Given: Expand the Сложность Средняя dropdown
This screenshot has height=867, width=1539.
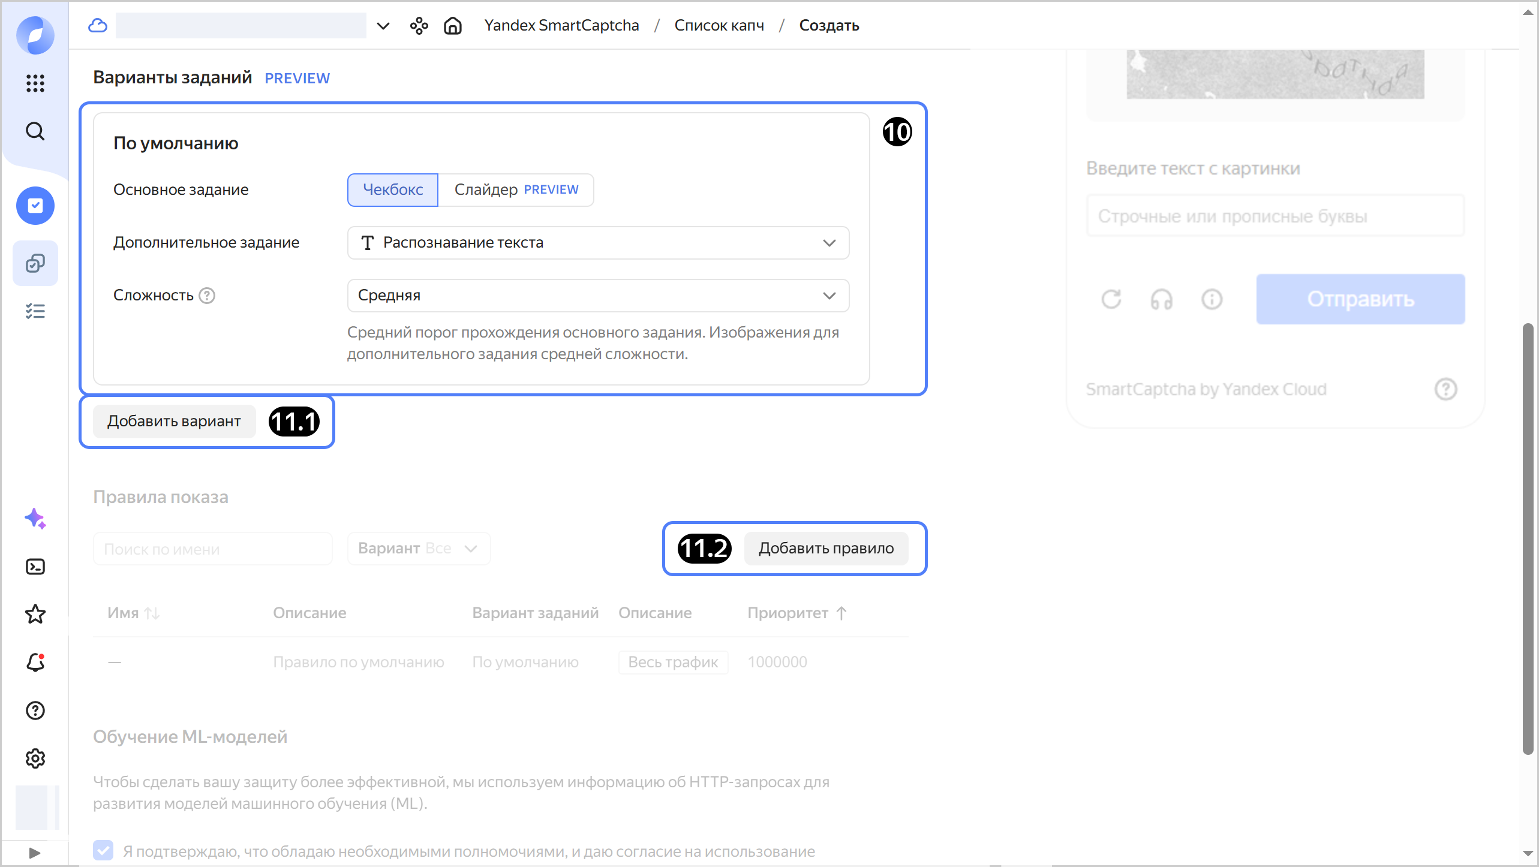Looking at the screenshot, I should tap(598, 296).
